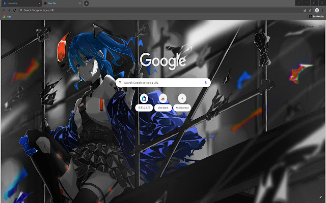
Task: Close the New Tab tab
Action: pos(80,4)
